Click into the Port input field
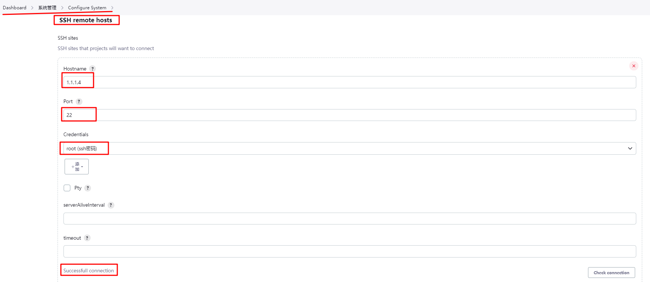Screen dimensions: 650x282 pos(349,115)
